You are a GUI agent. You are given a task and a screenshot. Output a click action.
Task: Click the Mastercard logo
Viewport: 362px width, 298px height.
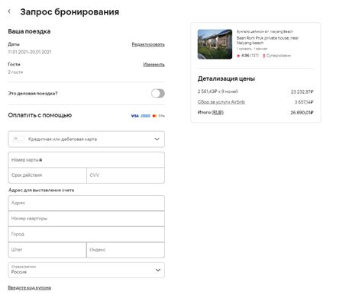pyautogui.click(x=154, y=116)
